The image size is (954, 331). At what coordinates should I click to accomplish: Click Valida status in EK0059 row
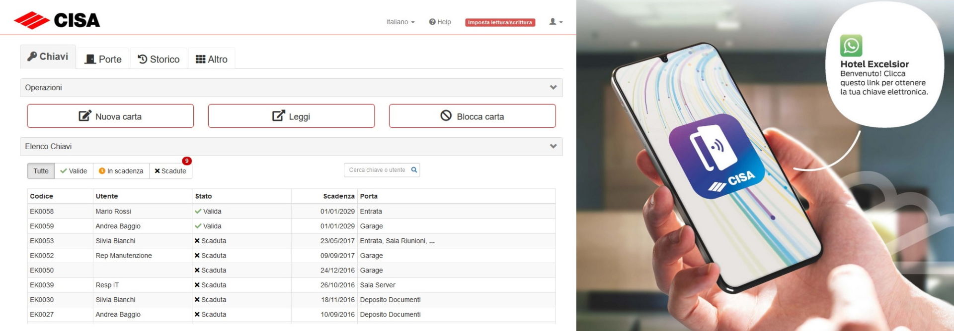[x=208, y=226]
